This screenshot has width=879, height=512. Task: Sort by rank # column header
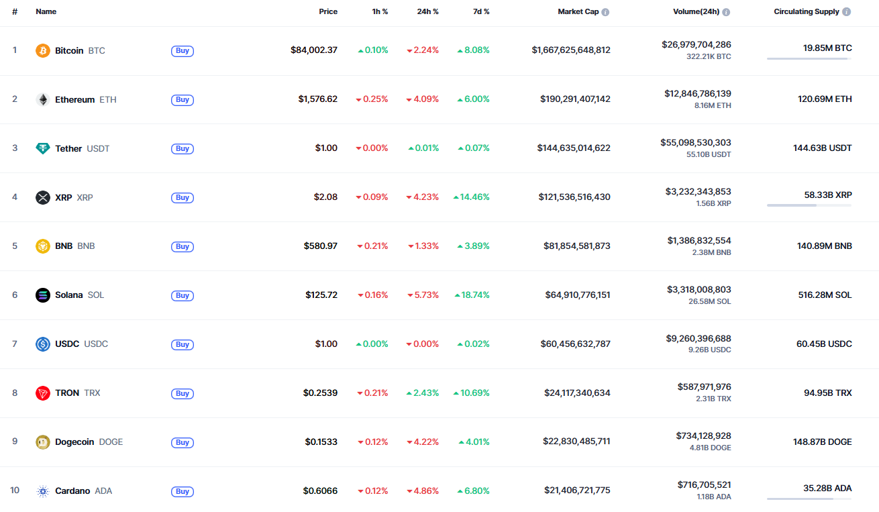click(x=15, y=12)
